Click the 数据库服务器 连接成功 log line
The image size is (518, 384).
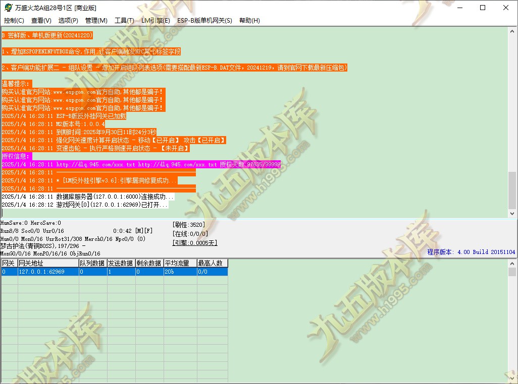click(x=87, y=197)
